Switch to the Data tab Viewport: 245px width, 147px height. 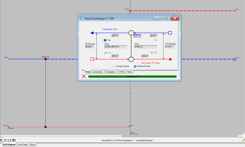tap(88, 72)
